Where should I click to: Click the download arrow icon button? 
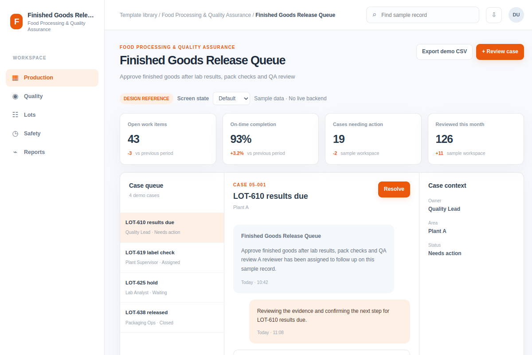click(494, 15)
